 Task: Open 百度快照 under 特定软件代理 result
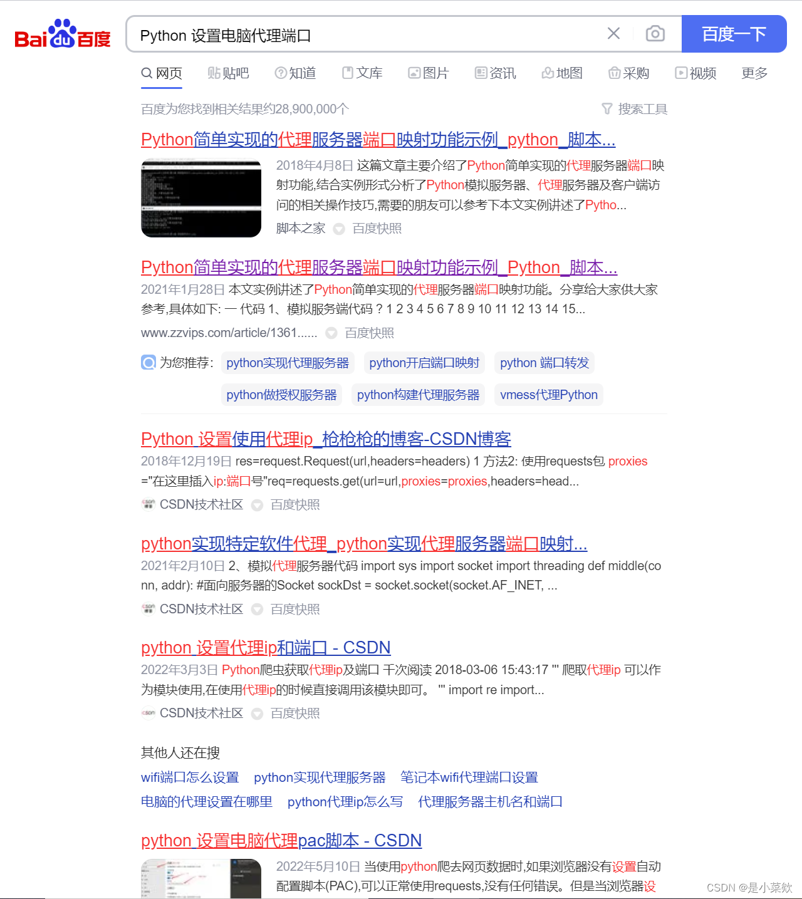click(295, 609)
